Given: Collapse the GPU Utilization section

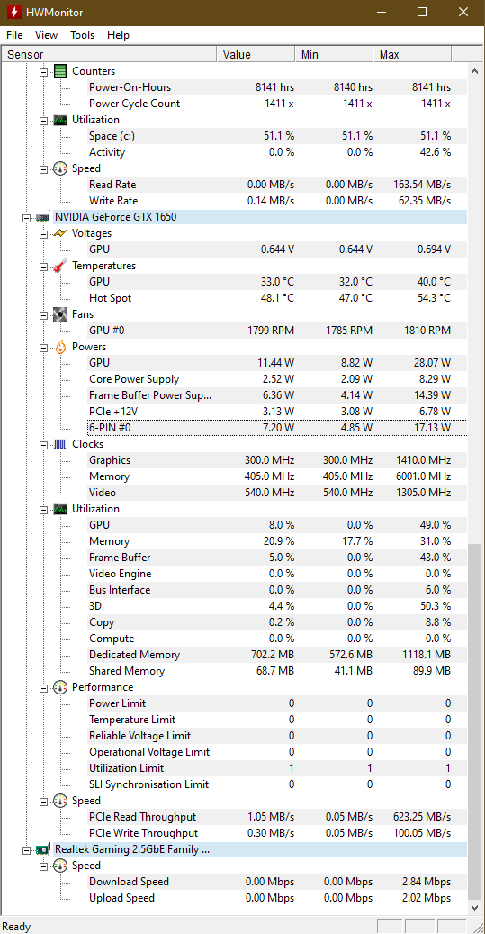Looking at the screenshot, I should (x=43, y=510).
